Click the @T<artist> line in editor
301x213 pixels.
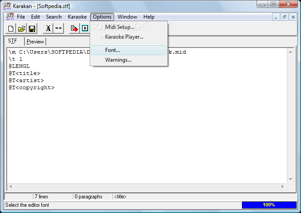pyautogui.click(x=26, y=80)
